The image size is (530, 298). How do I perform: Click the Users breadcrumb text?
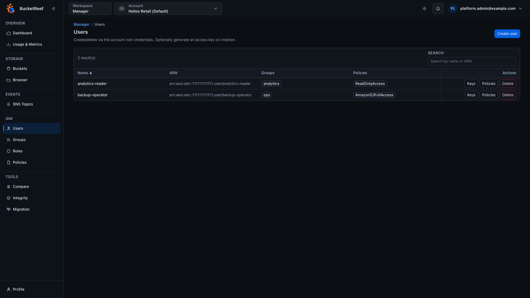pyautogui.click(x=99, y=25)
